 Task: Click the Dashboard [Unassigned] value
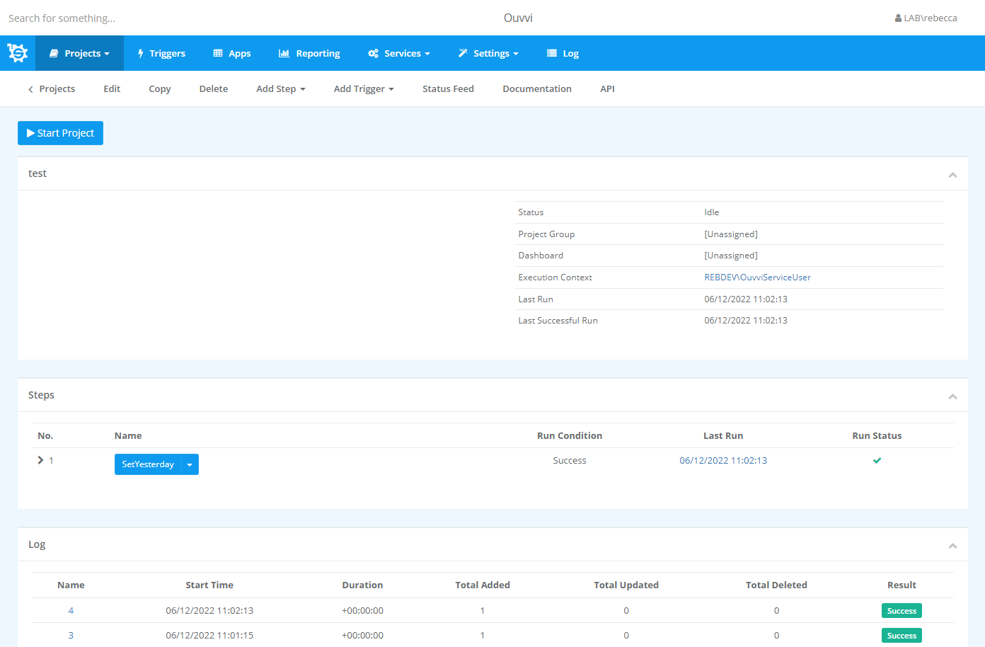731,256
